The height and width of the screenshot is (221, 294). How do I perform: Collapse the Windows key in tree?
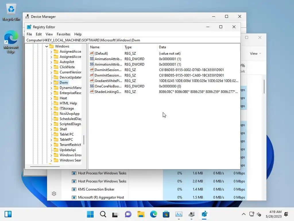click(x=47, y=46)
